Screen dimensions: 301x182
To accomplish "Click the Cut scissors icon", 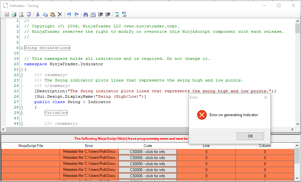I will click(38, 14).
